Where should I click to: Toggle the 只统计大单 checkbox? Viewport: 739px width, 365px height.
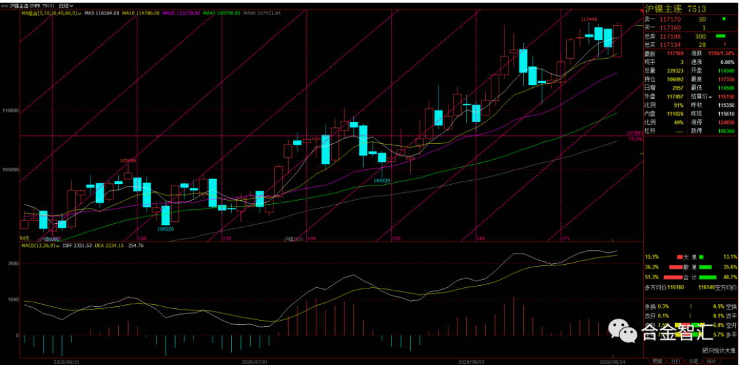pos(705,350)
